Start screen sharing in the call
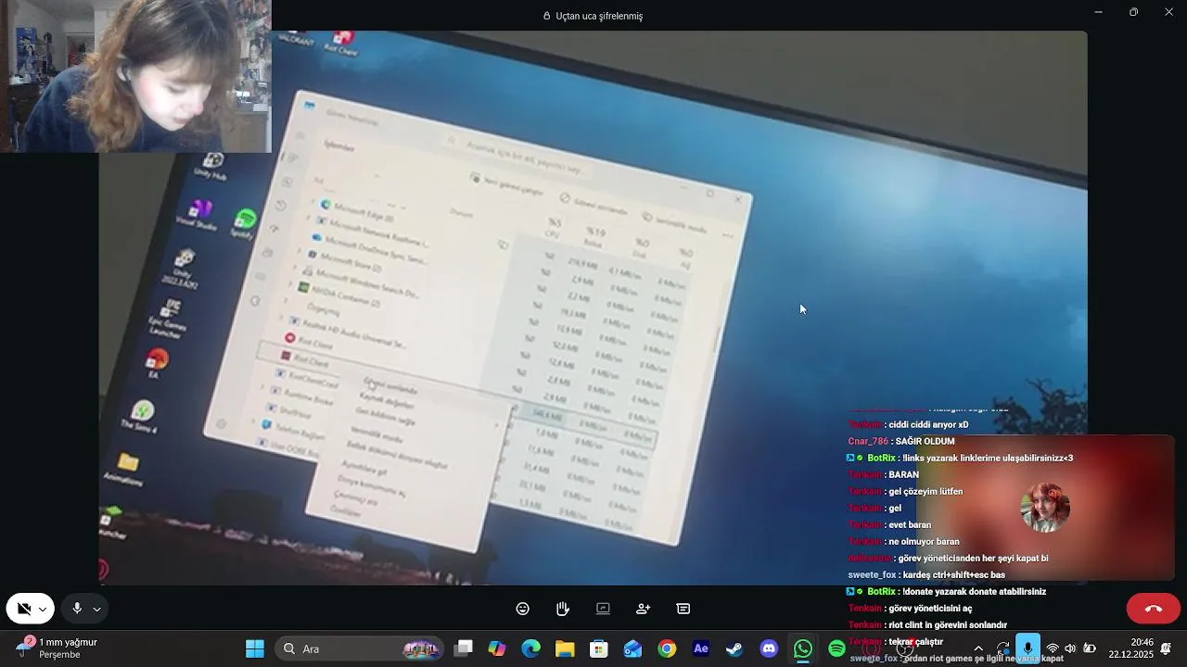The width and height of the screenshot is (1187, 667). [x=603, y=609]
